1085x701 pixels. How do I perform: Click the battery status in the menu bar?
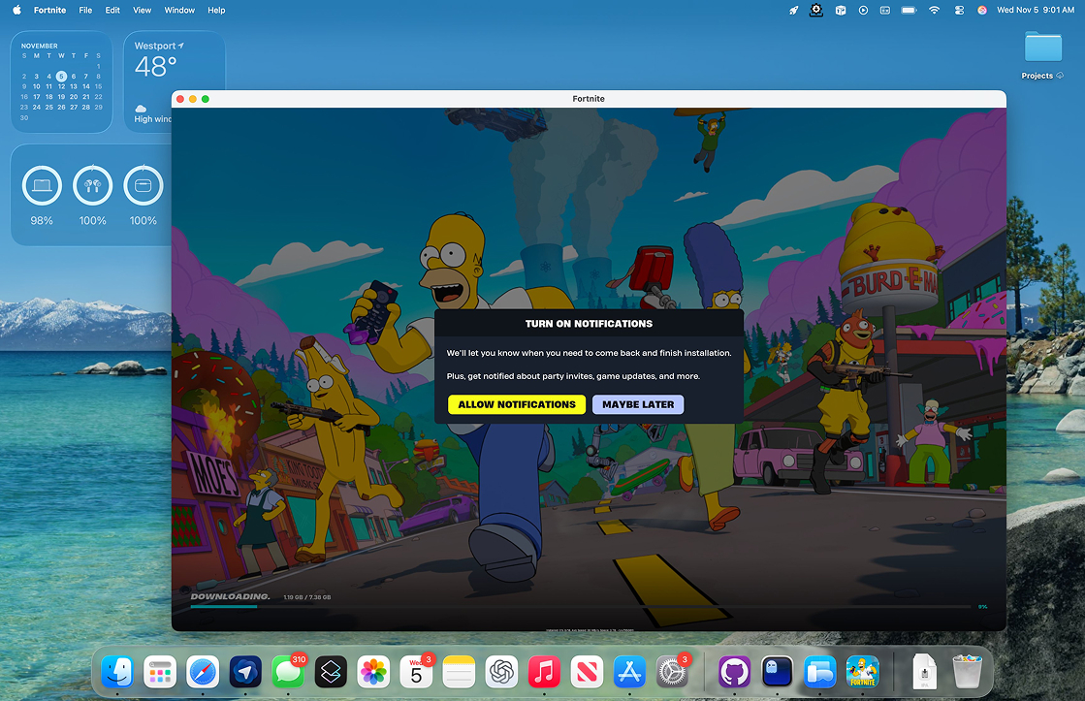[x=909, y=10]
